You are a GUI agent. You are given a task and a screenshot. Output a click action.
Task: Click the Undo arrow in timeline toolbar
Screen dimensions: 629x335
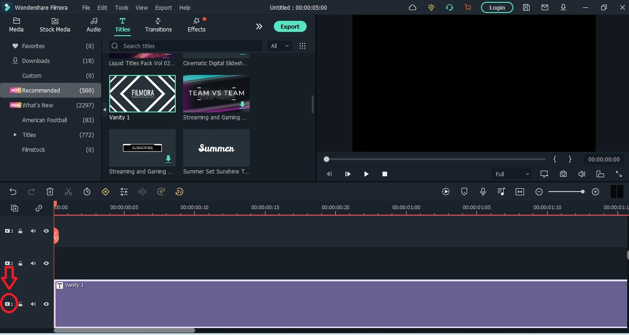pyautogui.click(x=13, y=192)
